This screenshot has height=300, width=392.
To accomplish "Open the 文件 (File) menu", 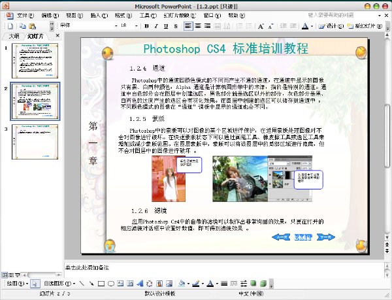I will coord(25,16).
